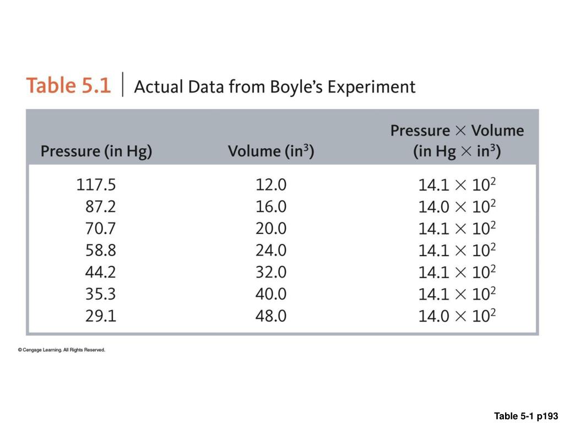Click the pressure value 58.8
Image resolution: width=564 pixels, height=423 pixels.
coord(101,251)
